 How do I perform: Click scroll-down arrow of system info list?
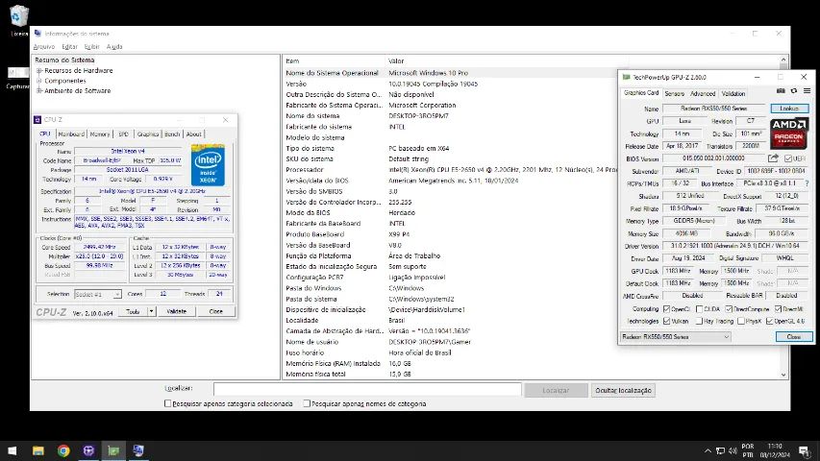[783, 375]
